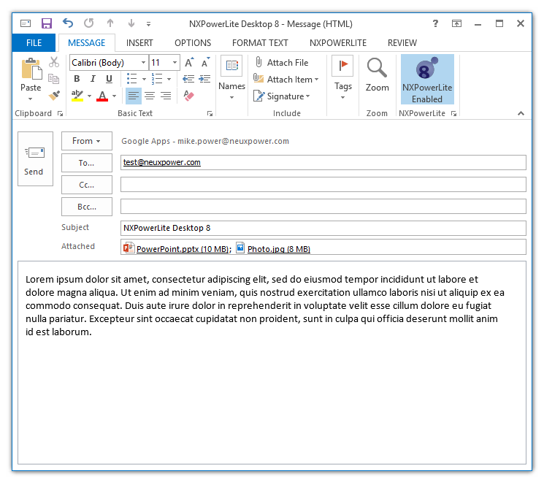Open the font size 11 dropdown
This screenshot has width=544, height=482.
(x=175, y=63)
